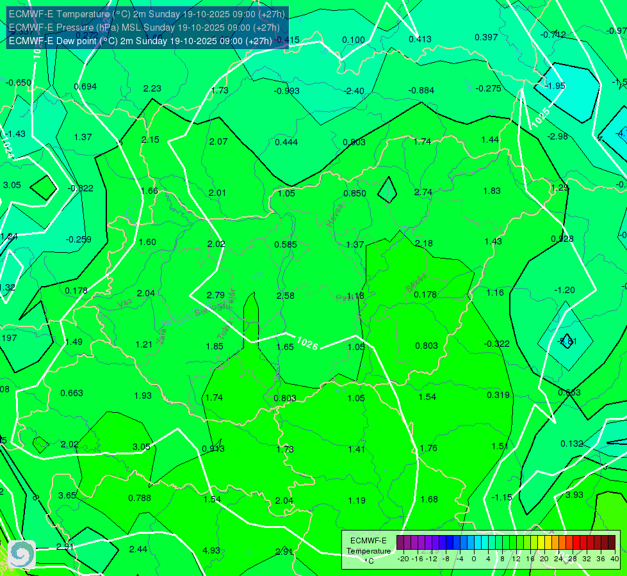Click the dew point value 0.132
The height and width of the screenshot is (576, 627).
(572, 444)
